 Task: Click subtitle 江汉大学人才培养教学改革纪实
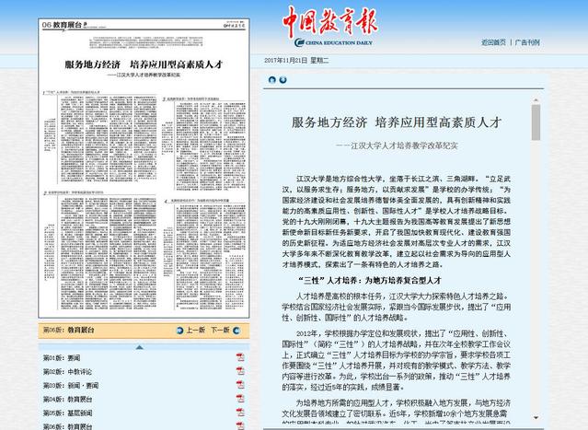point(397,145)
